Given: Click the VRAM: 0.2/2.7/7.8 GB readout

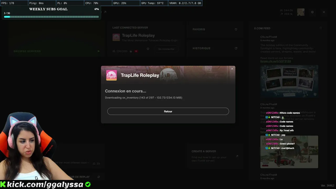Looking at the screenshot, I should [x=186, y=3].
